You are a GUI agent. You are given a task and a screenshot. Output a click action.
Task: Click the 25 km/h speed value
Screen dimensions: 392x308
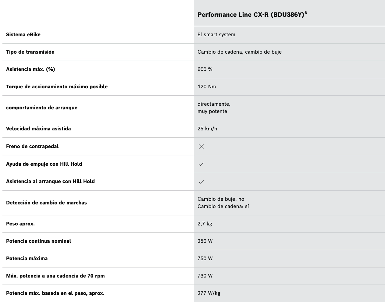pyautogui.click(x=207, y=129)
